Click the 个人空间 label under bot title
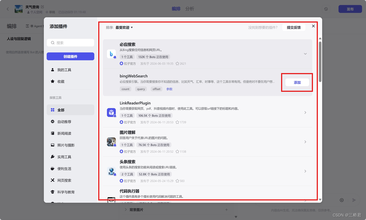366x220 pixels. 36,12
